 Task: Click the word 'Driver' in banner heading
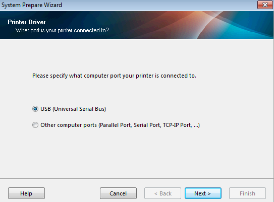(x=37, y=22)
